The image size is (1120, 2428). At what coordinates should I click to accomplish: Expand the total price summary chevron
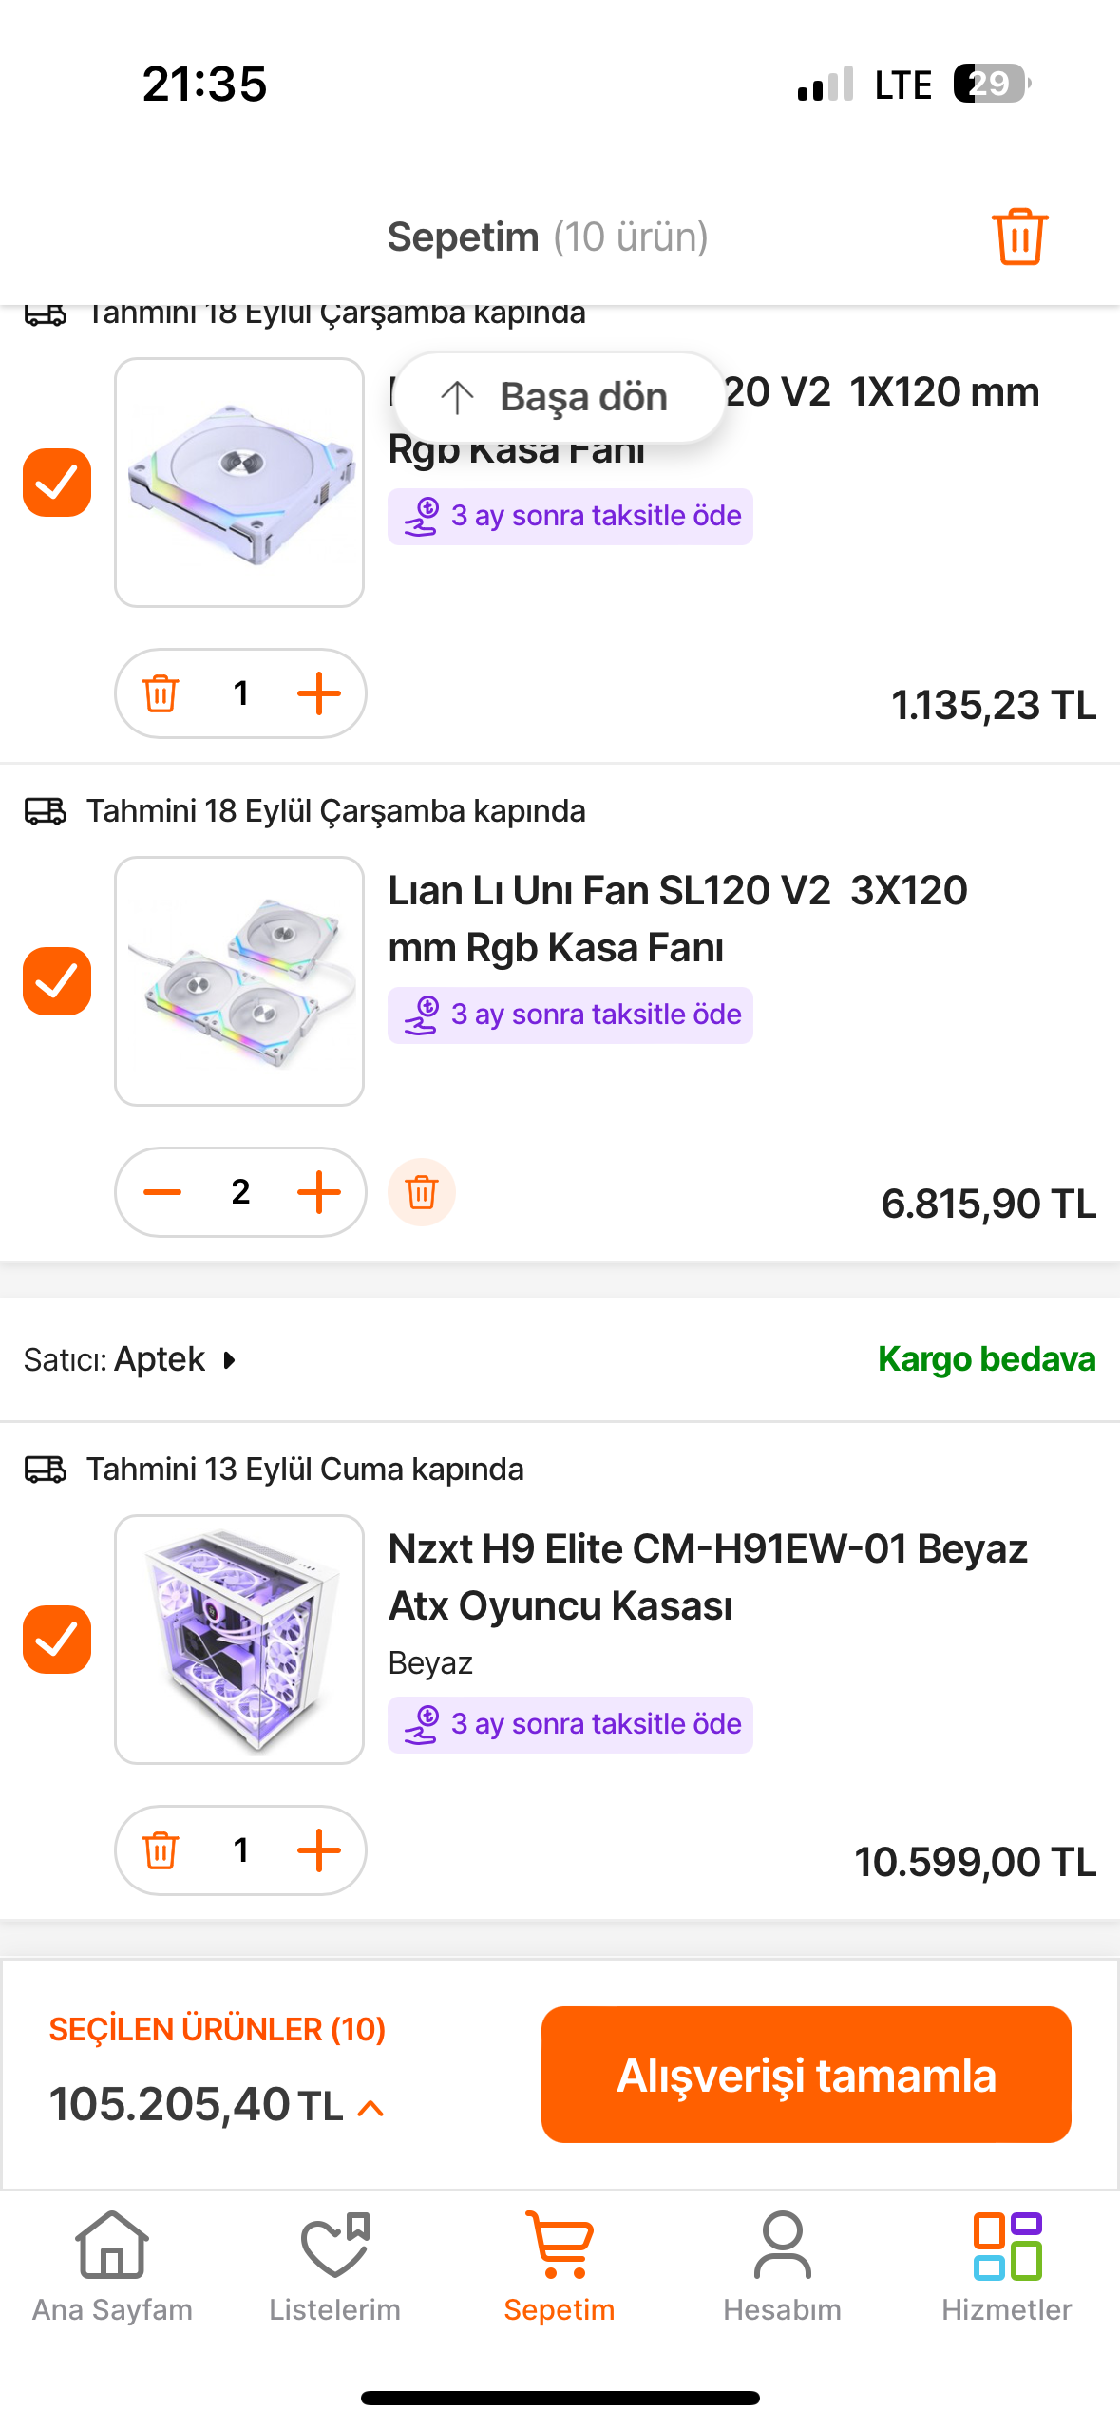[x=370, y=2109]
